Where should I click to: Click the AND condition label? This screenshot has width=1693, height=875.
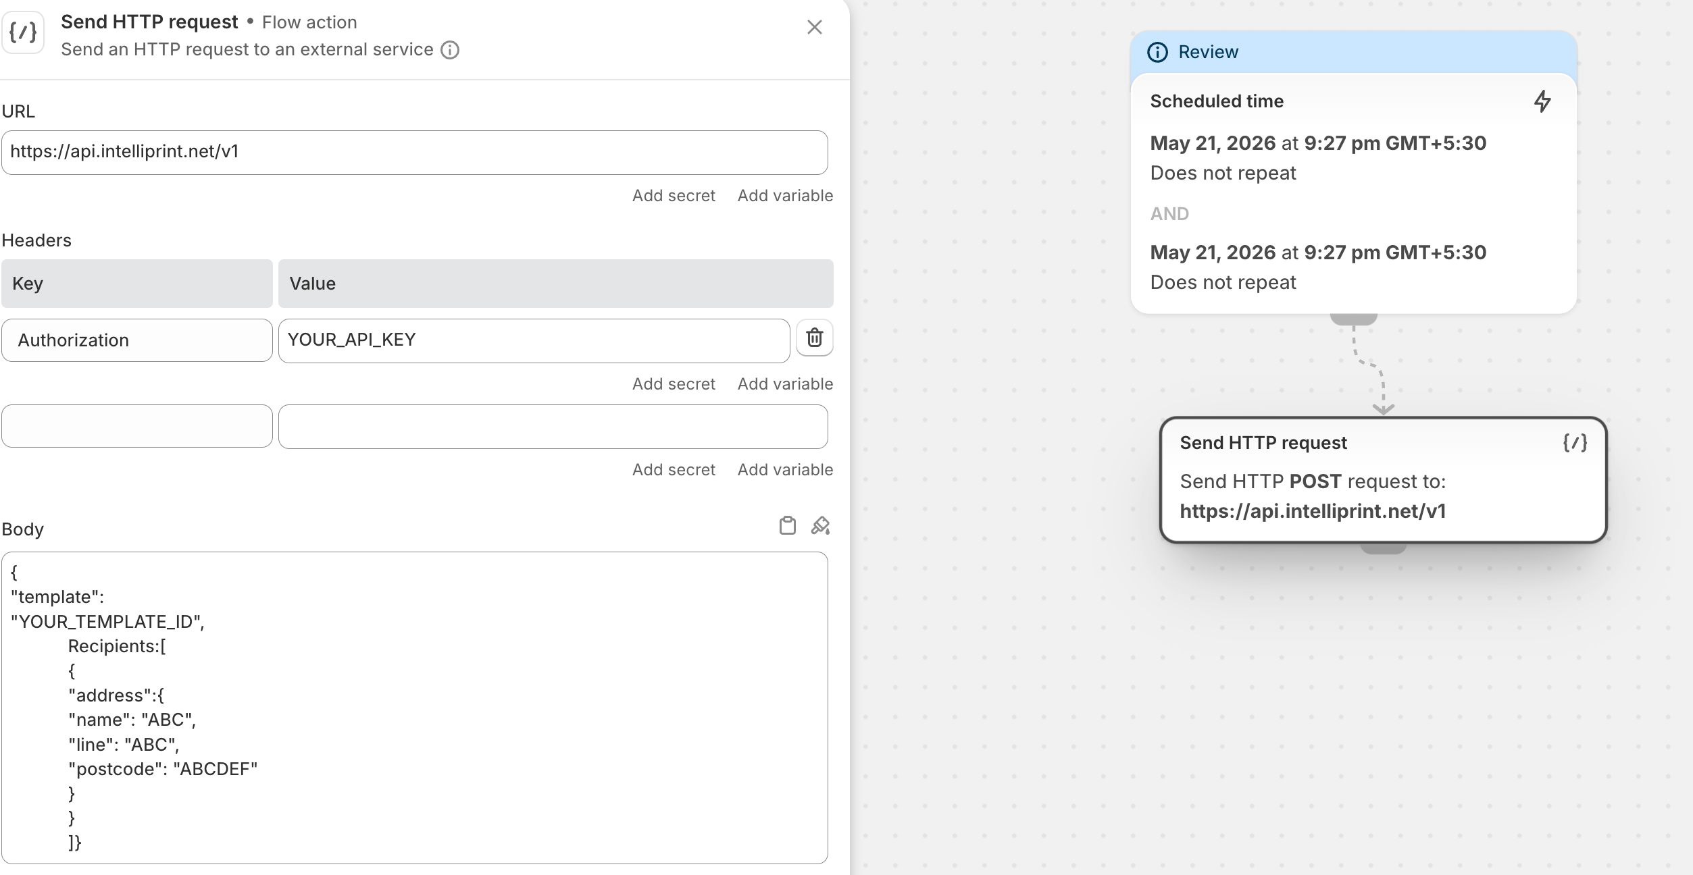pyautogui.click(x=1169, y=214)
